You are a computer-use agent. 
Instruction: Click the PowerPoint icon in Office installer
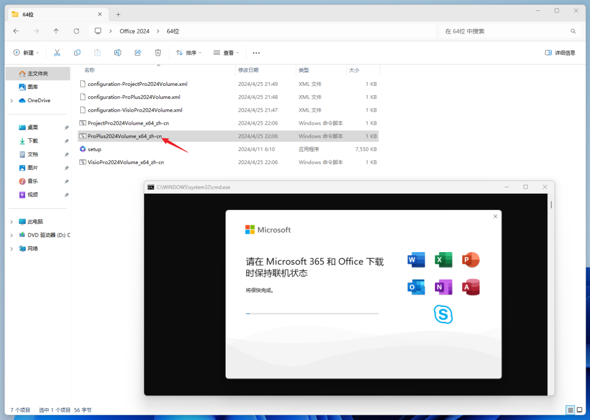[x=471, y=260]
